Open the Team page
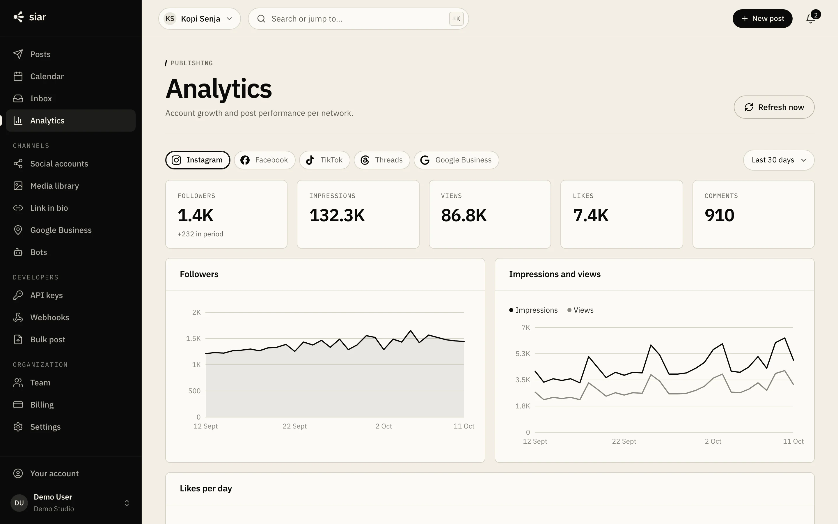This screenshot has height=524, width=838. coord(71,383)
